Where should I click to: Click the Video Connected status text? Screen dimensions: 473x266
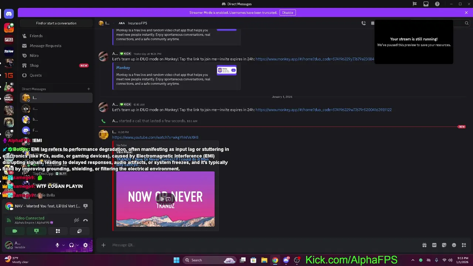[x=30, y=218]
